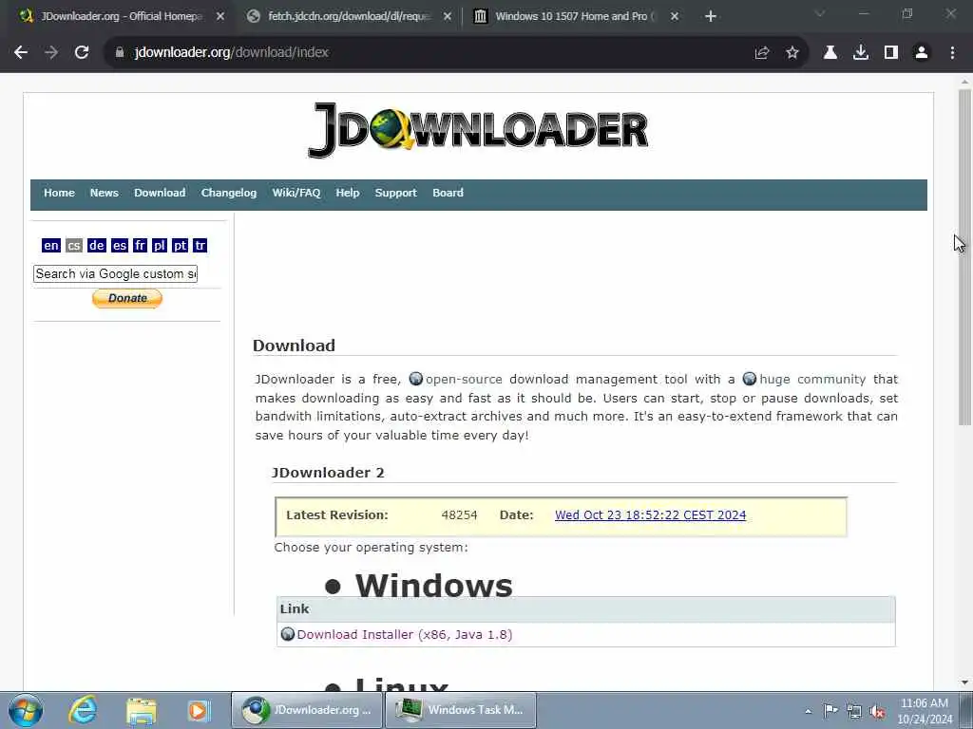The width and height of the screenshot is (973, 729).
Task: Switch site language to es
Action: click(119, 246)
